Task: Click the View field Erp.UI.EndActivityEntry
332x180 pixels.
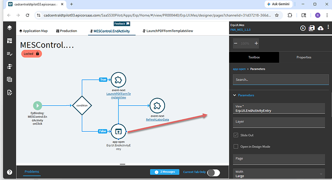Action: (x=279, y=109)
